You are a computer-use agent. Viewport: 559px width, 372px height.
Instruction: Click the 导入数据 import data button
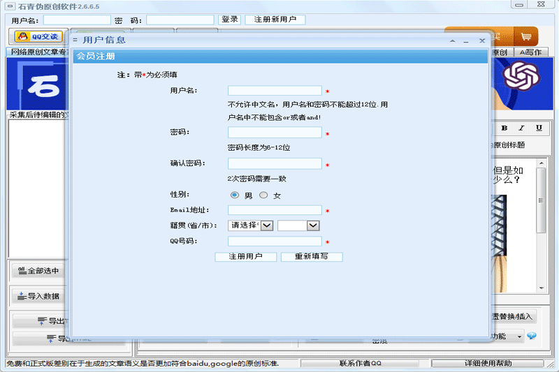(38, 296)
